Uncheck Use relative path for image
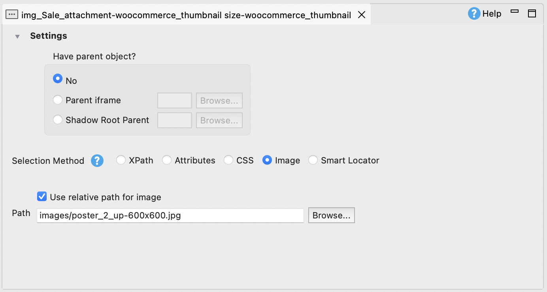 42,197
